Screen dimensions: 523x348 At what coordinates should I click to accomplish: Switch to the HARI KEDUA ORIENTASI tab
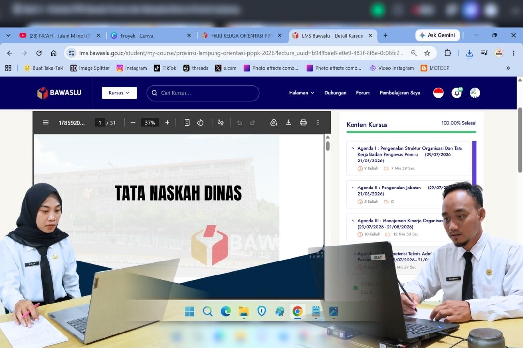pyautogui.click(x=242, y=36)
